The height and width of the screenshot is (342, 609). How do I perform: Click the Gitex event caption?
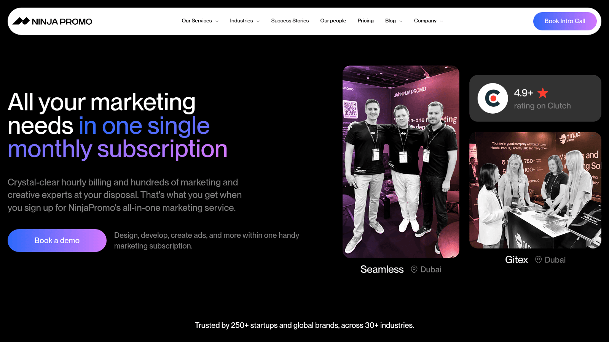[x=517, y=260]
